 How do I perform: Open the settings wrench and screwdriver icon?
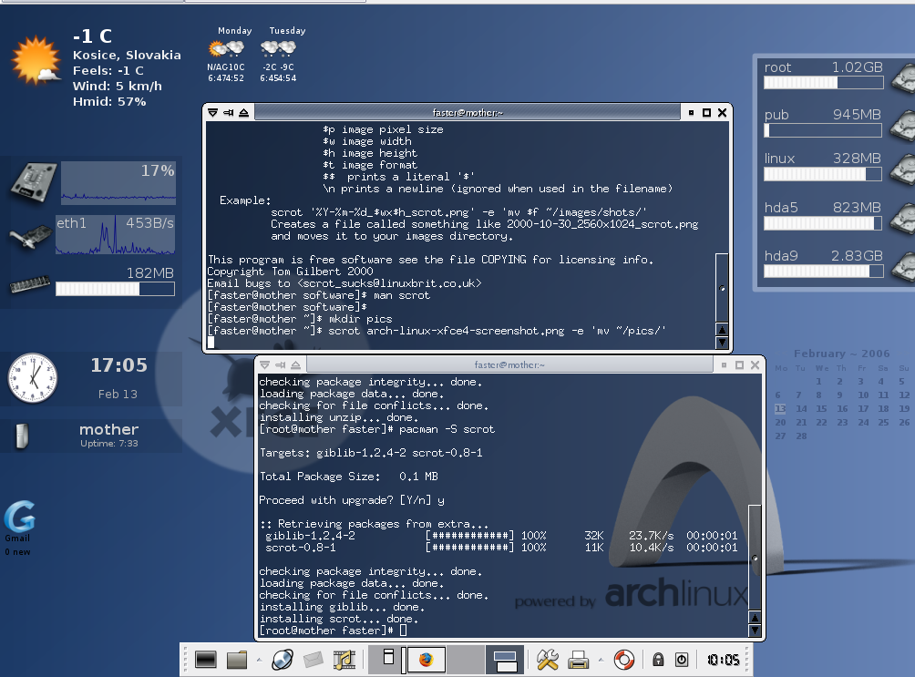click(548, 659)
